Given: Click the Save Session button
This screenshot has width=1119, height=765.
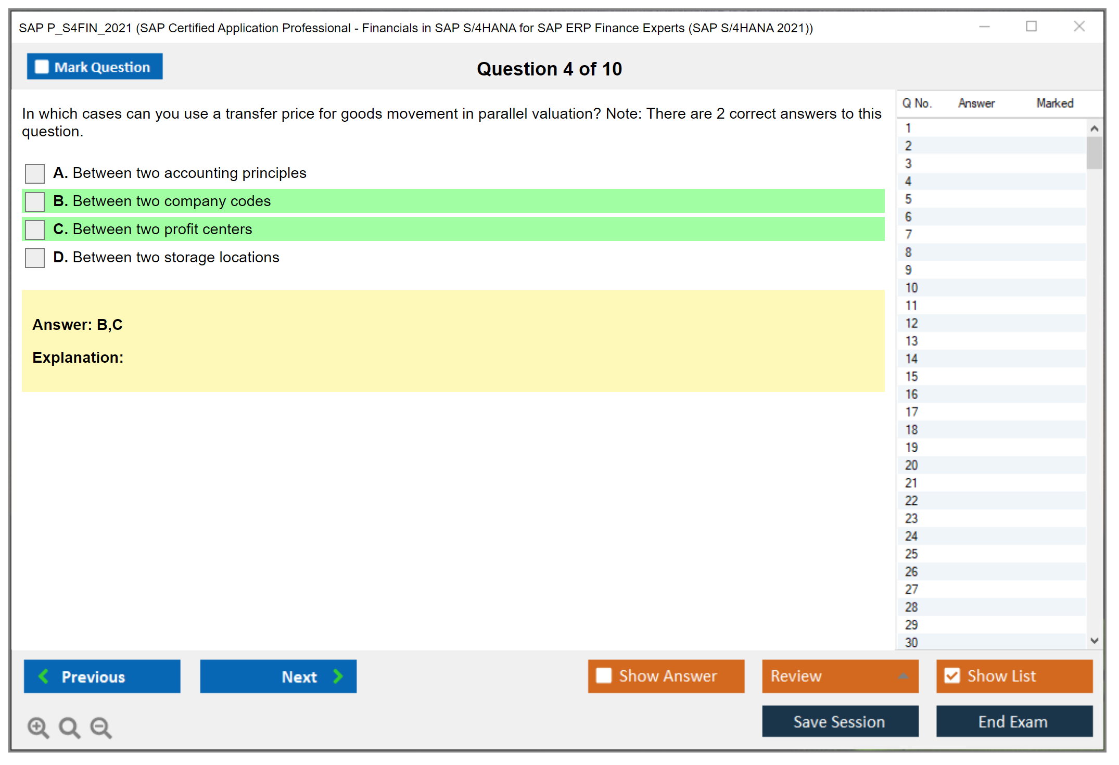Looking at the screenshot, I should pyautogui.click(x=840, y=721).
